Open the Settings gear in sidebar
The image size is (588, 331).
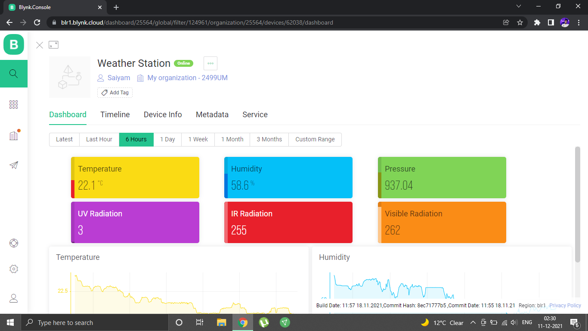click(13, 269)
